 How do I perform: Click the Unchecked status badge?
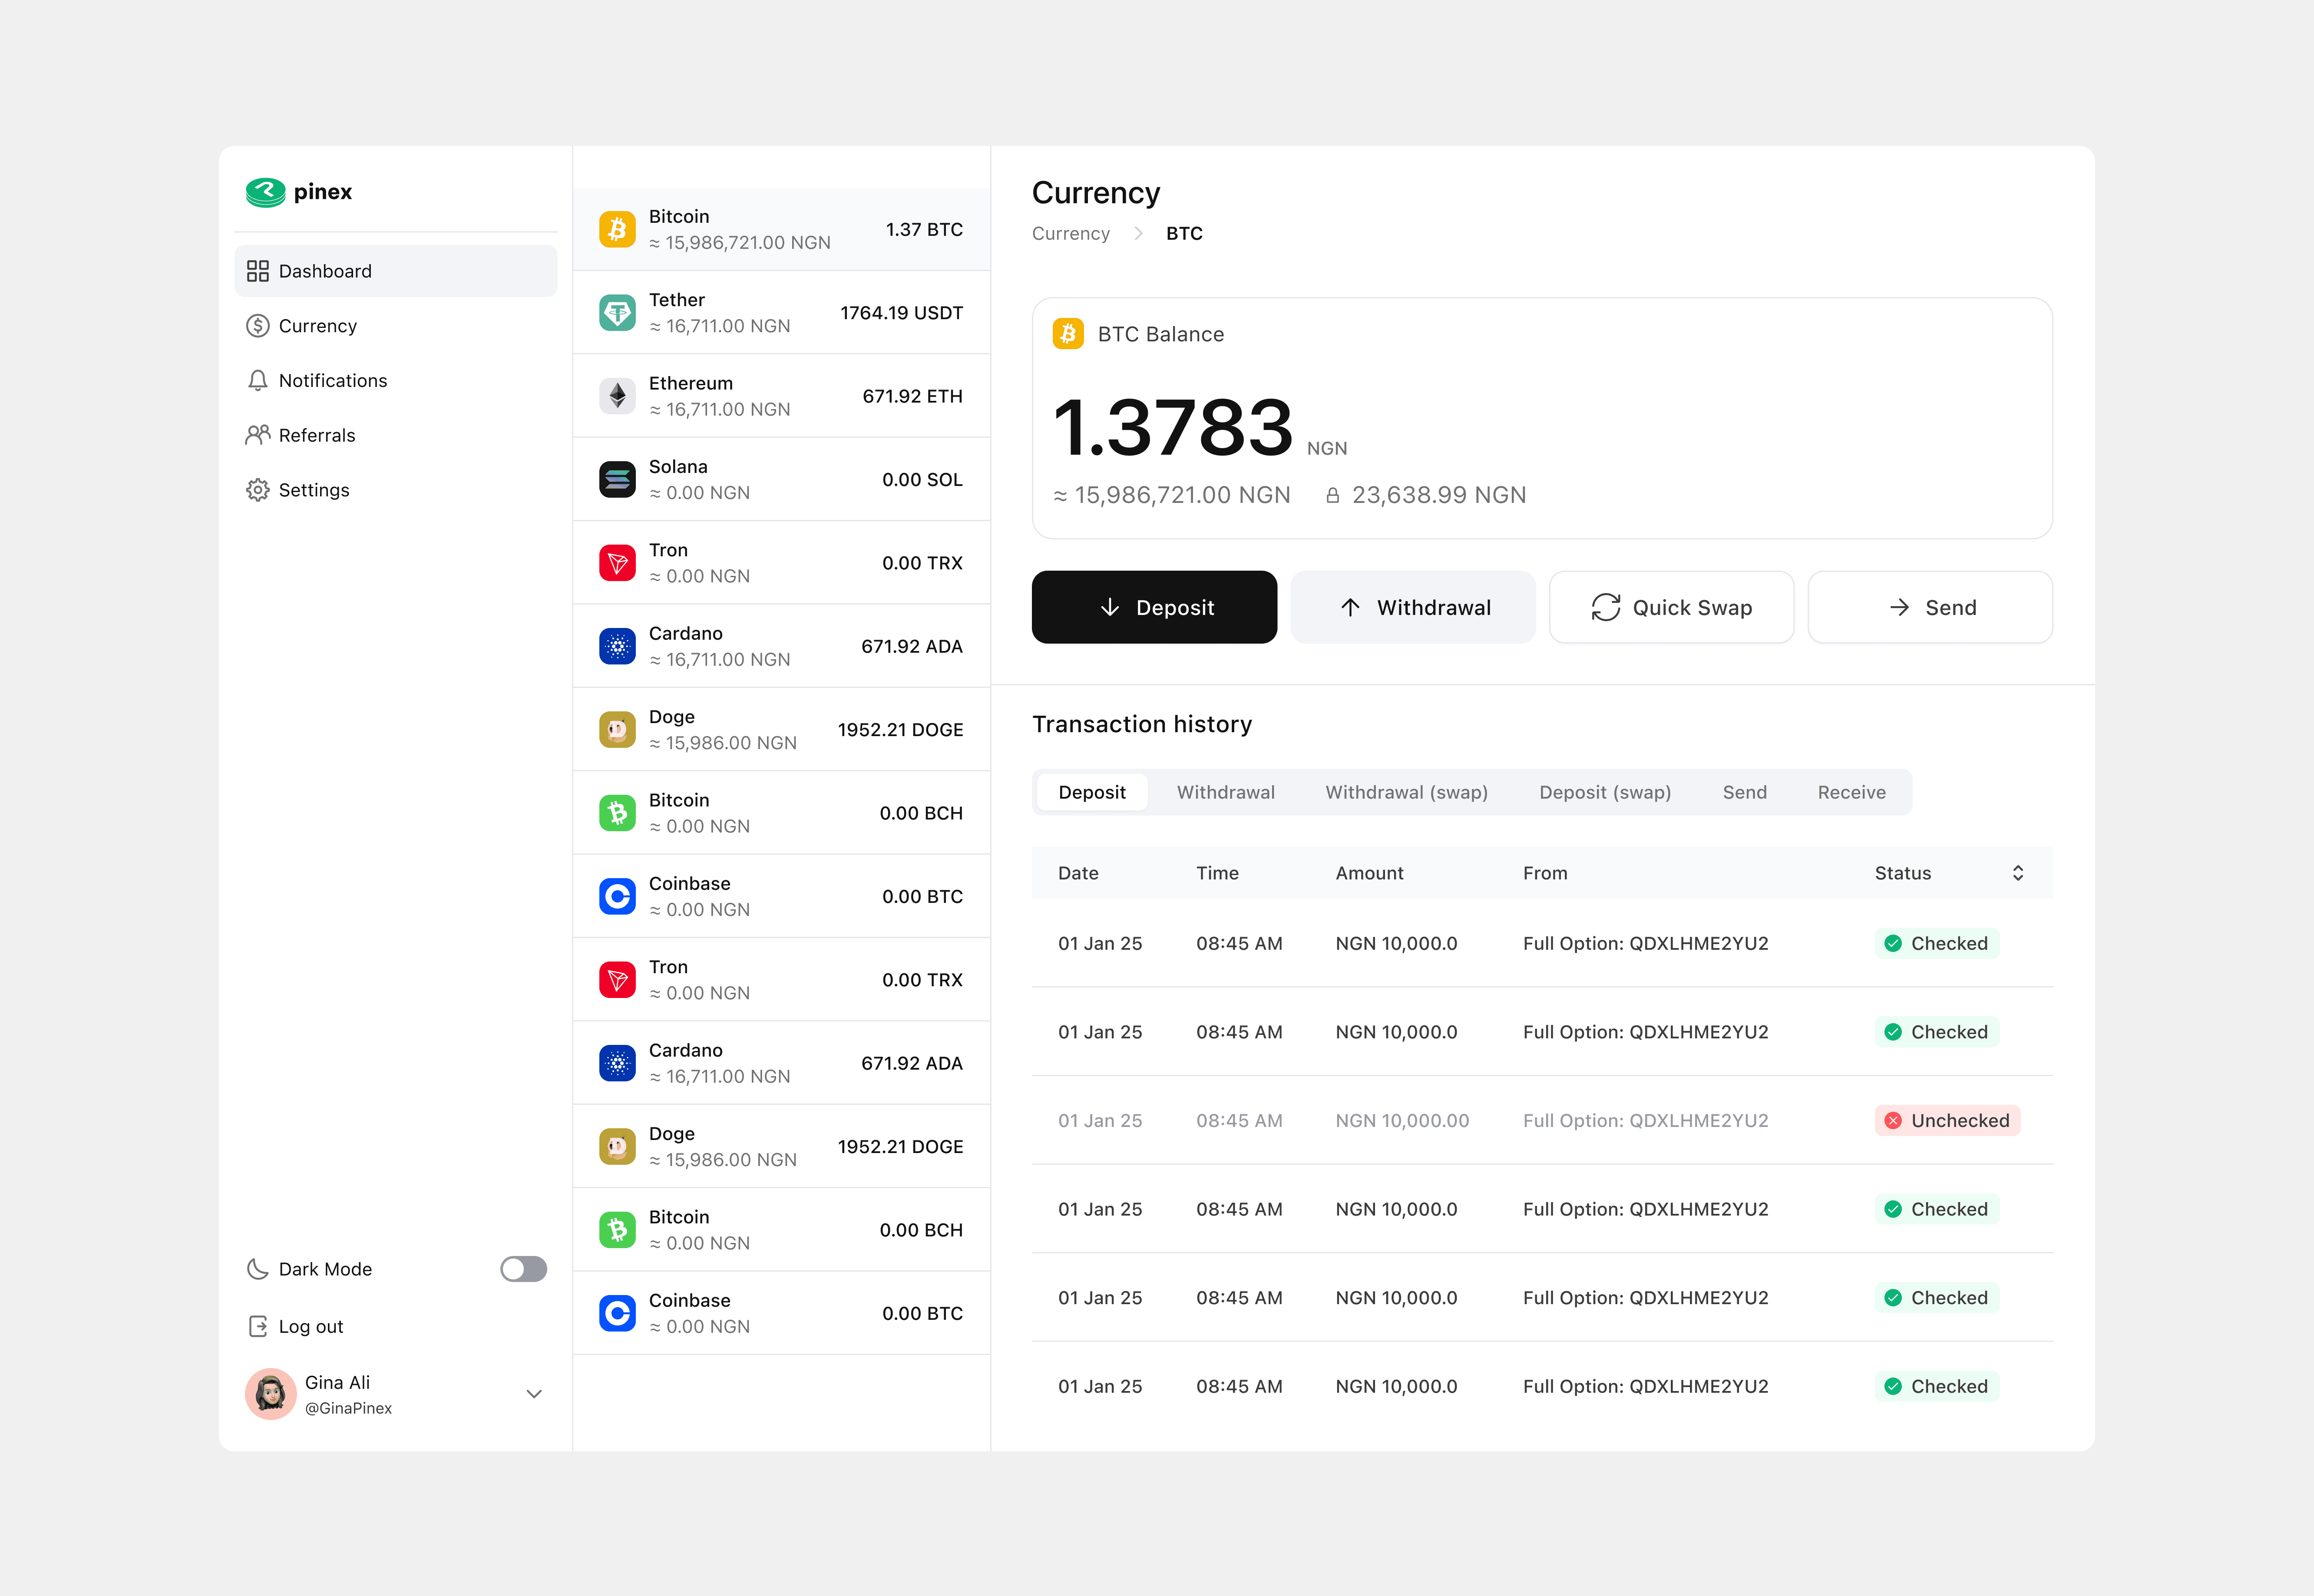click(x=1946, y=1120)
